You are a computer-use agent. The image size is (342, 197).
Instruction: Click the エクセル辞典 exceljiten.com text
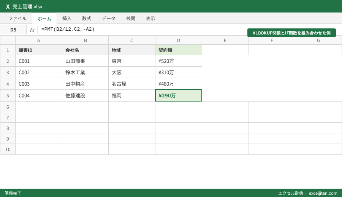[x=308, y=193]
